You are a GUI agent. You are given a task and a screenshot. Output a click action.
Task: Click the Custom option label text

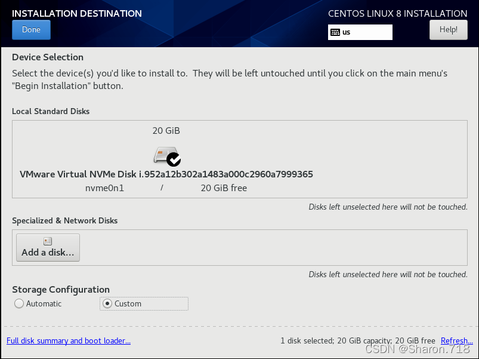(128, 303)
